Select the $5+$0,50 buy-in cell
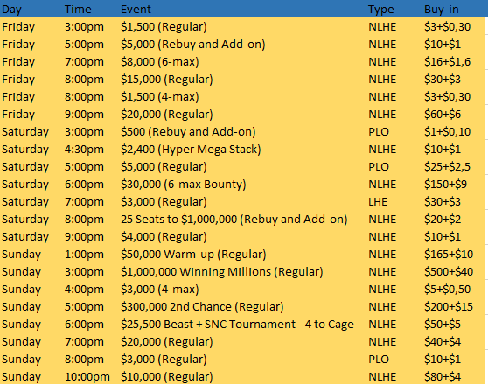 [x=447, y=289]
